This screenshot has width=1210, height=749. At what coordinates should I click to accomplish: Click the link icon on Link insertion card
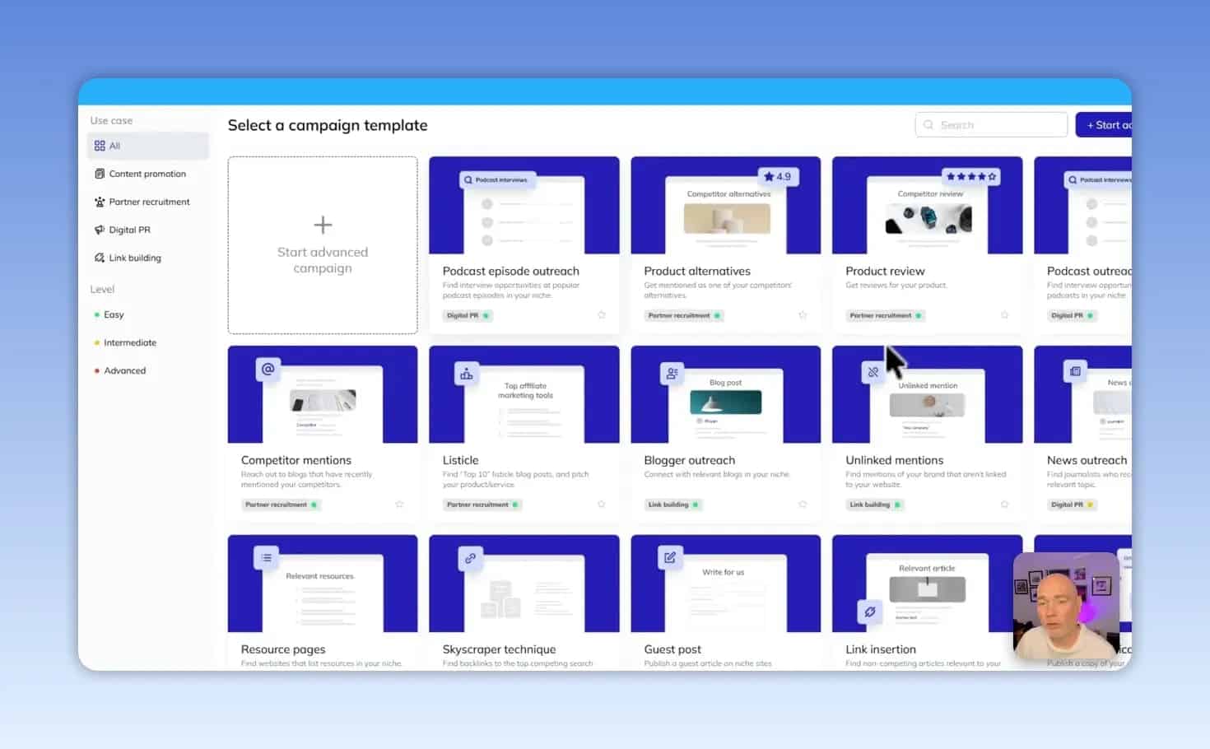pyautogui.click(x=870, y=612)
